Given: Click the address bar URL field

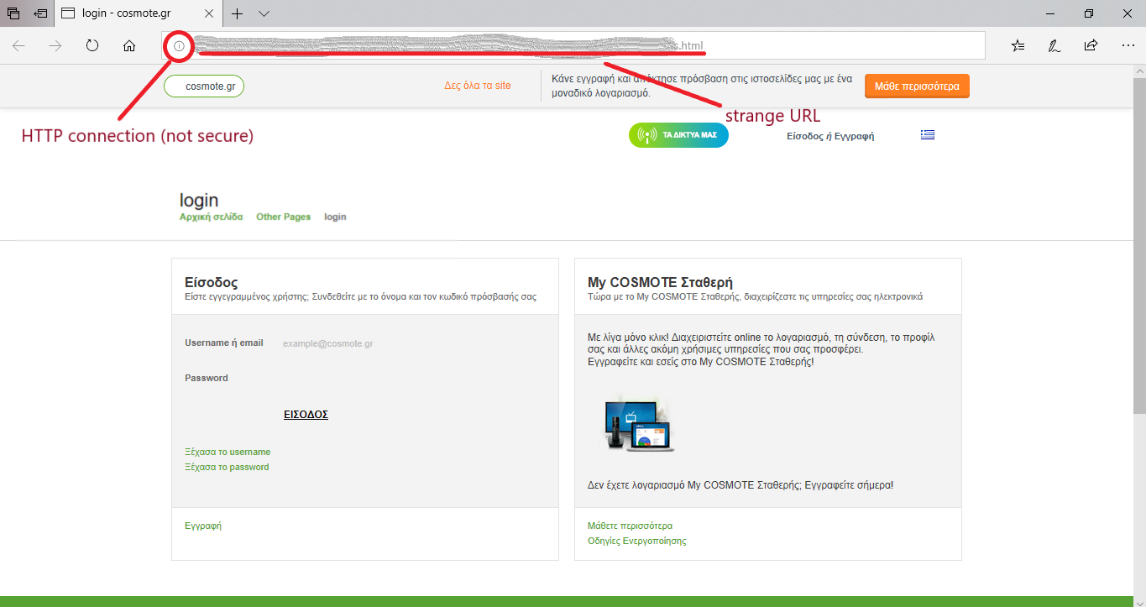Looking at the screenshot, I should pyautogui.click(x=573, y=45).
